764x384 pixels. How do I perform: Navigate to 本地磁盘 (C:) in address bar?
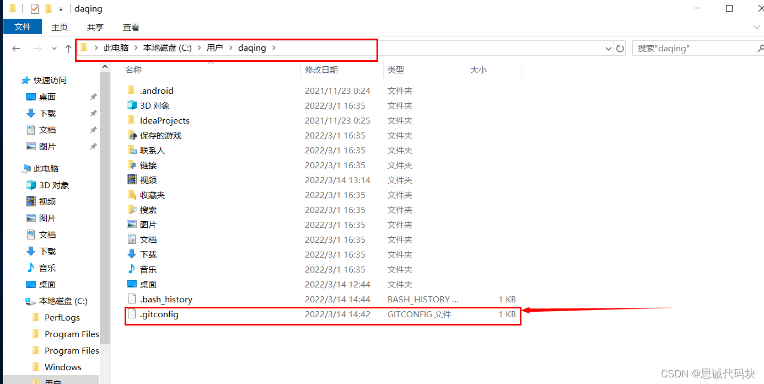168,48
